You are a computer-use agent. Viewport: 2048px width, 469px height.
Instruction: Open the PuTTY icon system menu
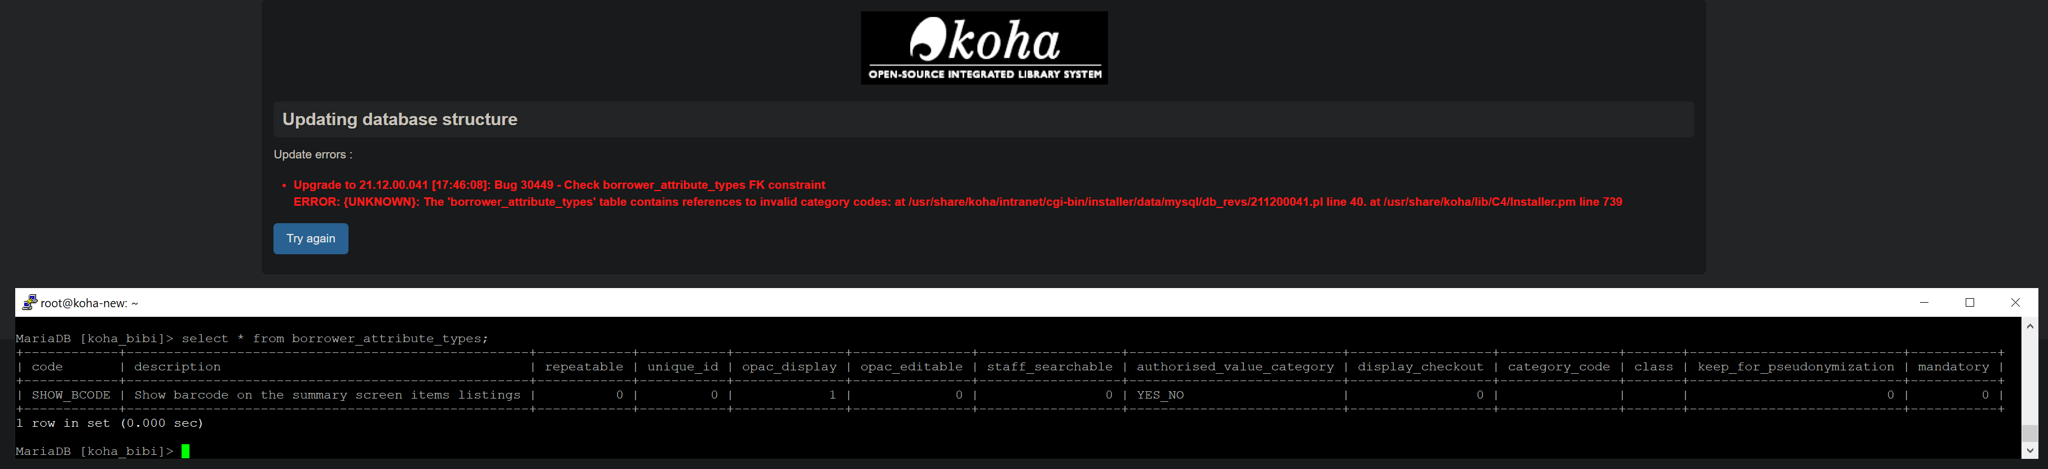click(29, 303)
